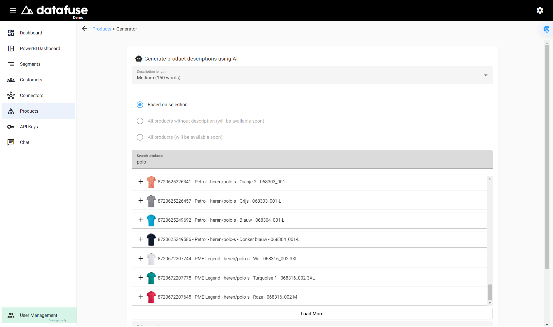Add the Roze polo with plus icon
The width and height of the screenshot is (553, 327).
[x=141, y=297]
